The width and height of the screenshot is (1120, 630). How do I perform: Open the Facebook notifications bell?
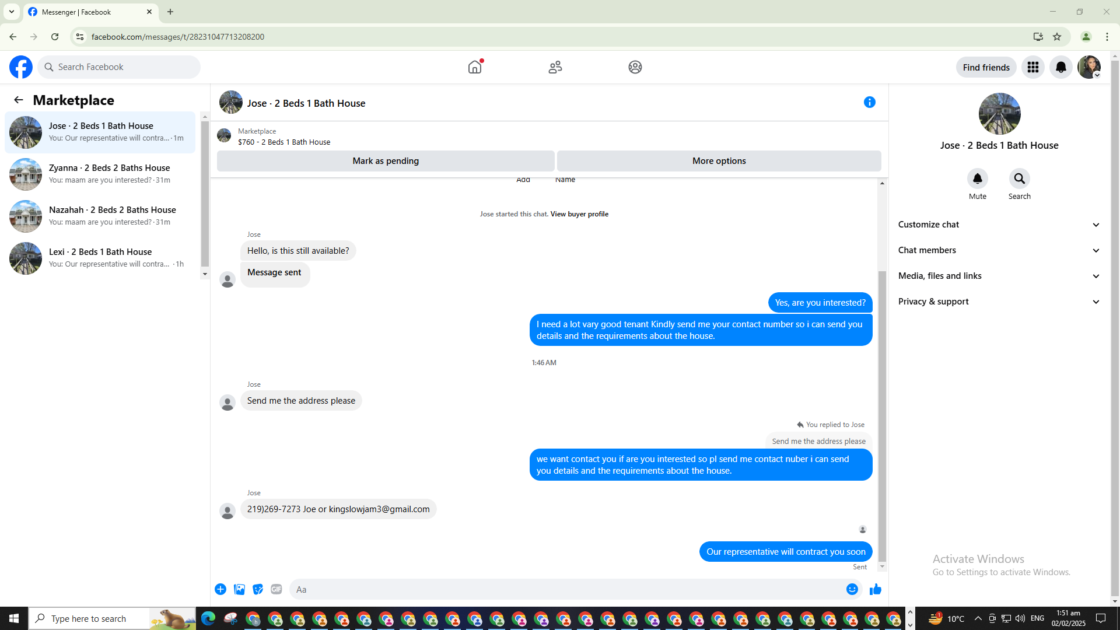point(1060,67)
